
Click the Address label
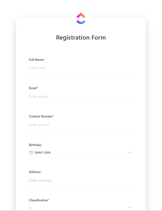pyautogui.click(x=34, y=172)
